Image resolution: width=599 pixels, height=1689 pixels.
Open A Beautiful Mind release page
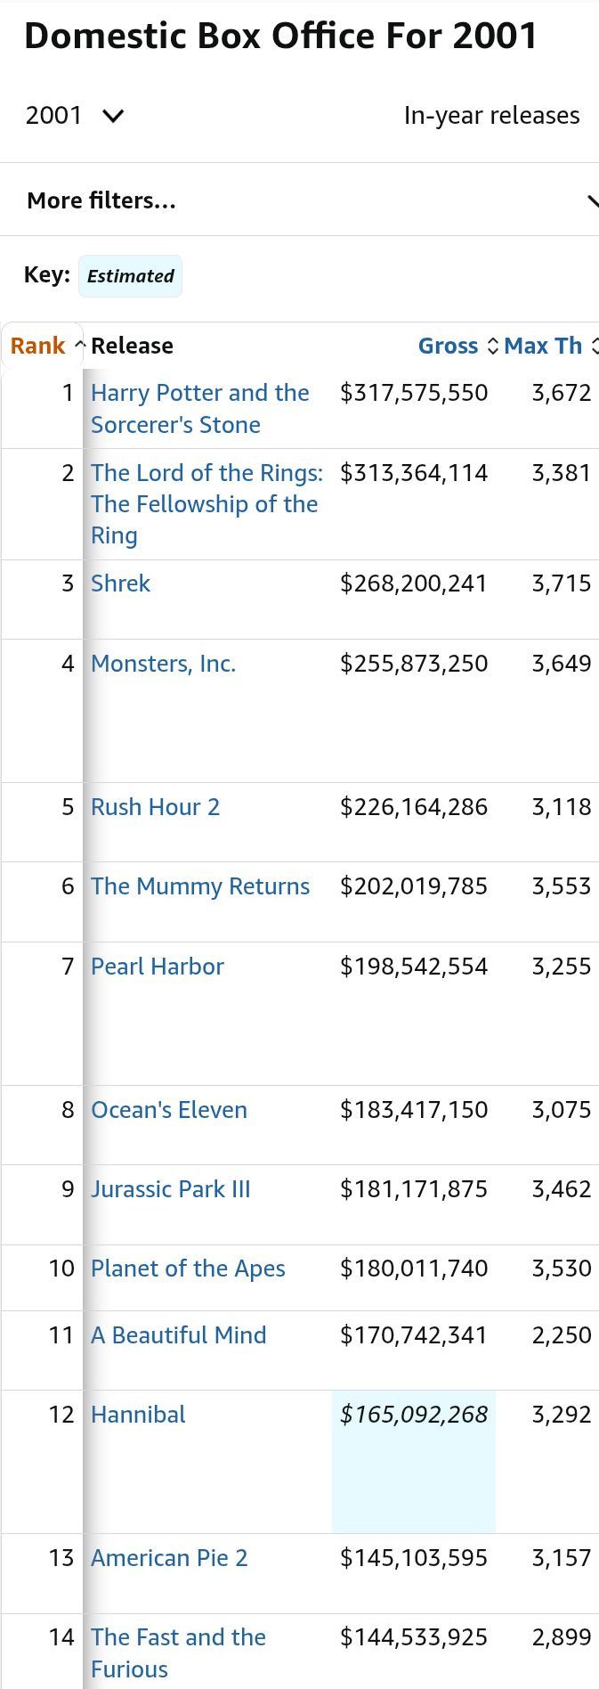click(178, 1335)
